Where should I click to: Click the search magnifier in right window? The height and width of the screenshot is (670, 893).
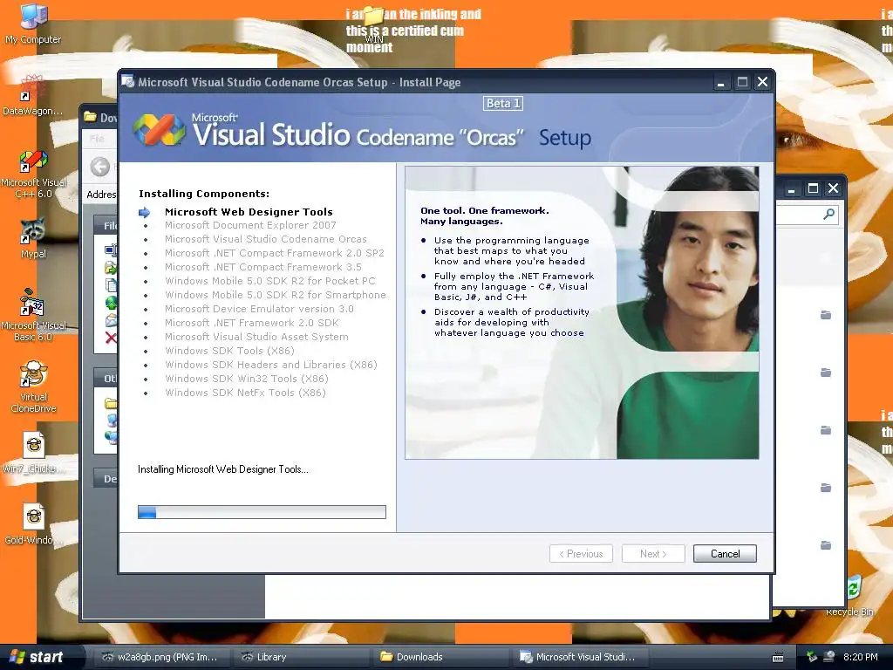click(828, 215)
